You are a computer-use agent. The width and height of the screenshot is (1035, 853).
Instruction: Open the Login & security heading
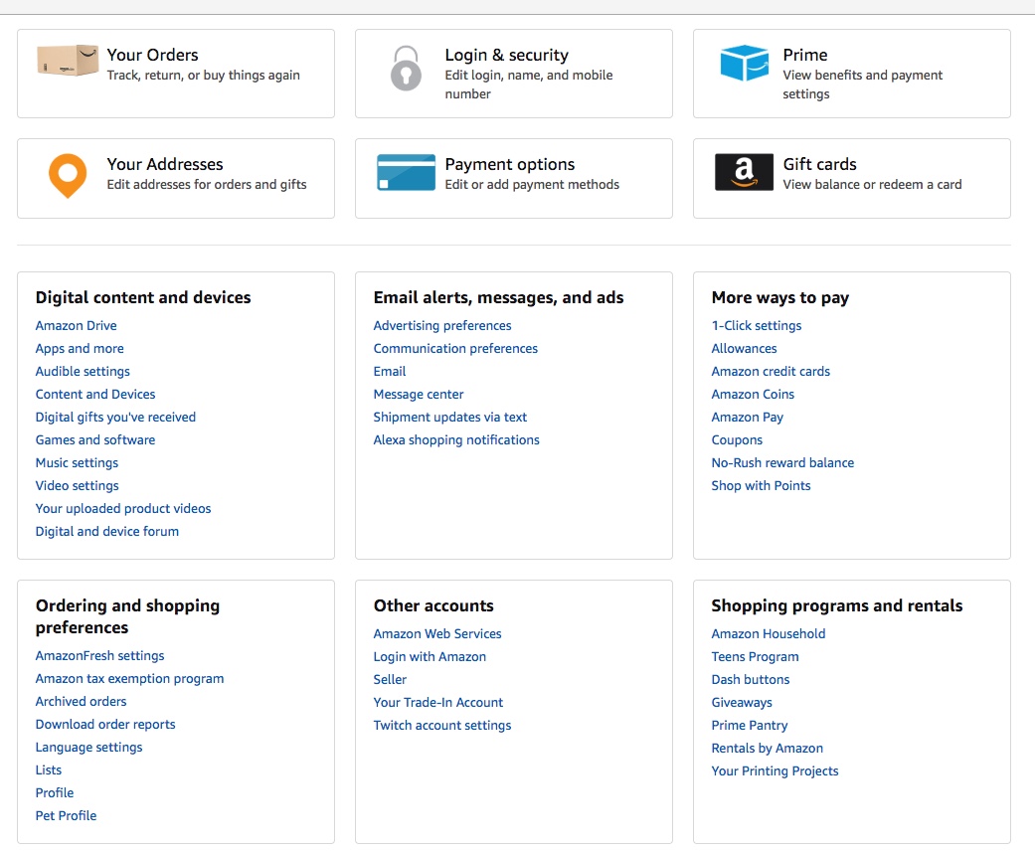click(x=506, y=55)
